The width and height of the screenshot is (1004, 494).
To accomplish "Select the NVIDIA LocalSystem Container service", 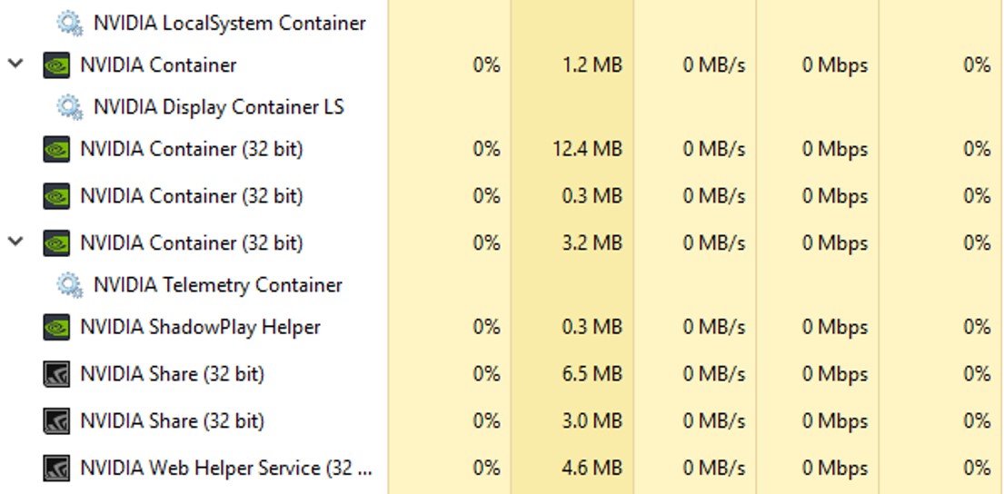I will (x=229, y=23).
